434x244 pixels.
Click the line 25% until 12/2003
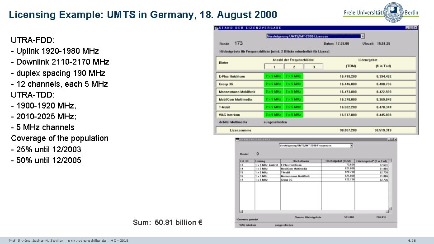click(46, 150)
